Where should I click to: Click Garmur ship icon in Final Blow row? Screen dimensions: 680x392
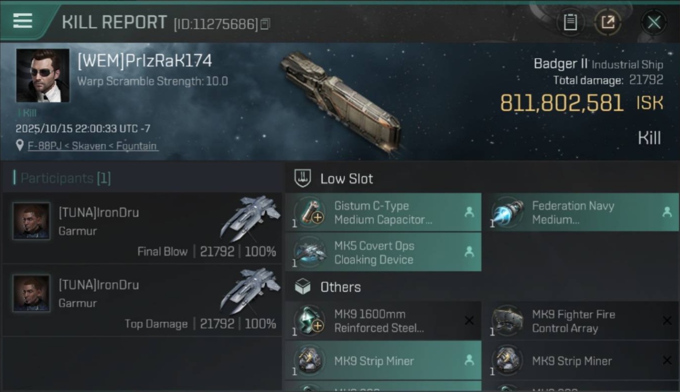tap(250, 218)
